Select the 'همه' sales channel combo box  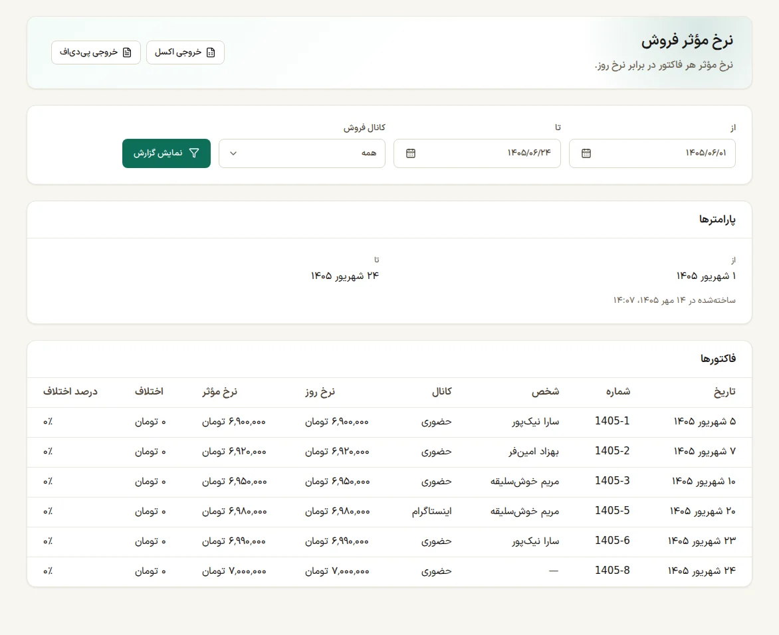point(302,153)
